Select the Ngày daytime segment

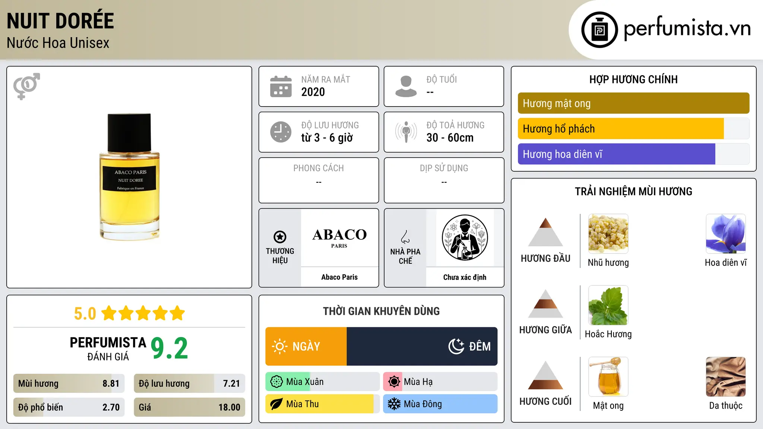coord(306,346)
